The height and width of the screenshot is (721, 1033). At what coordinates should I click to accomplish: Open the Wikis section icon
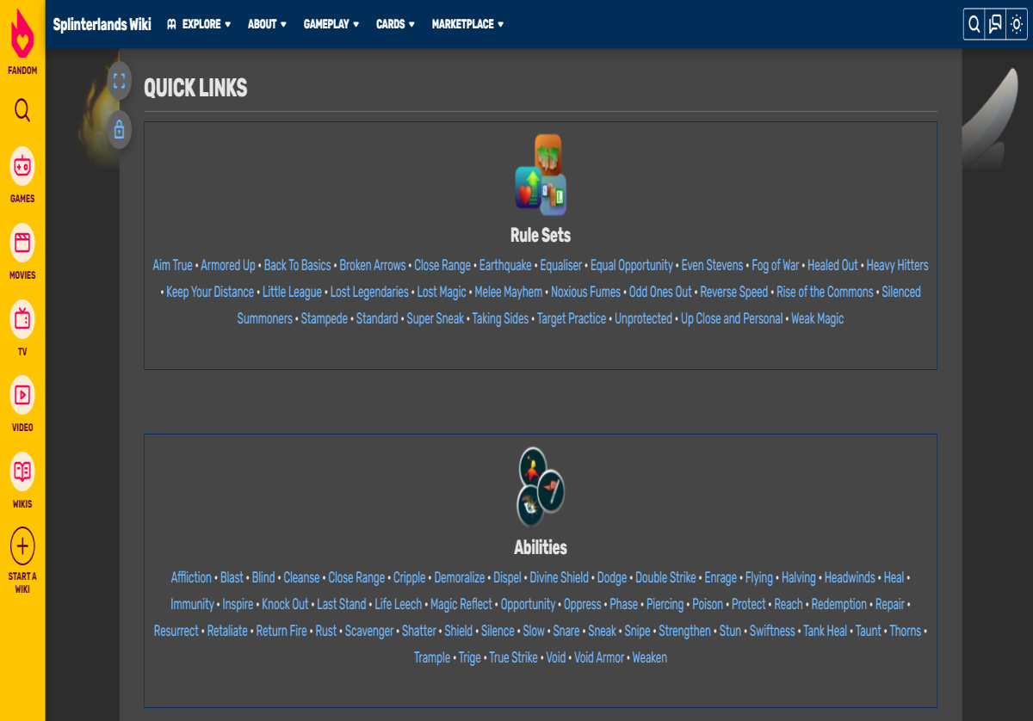[22, 471]
